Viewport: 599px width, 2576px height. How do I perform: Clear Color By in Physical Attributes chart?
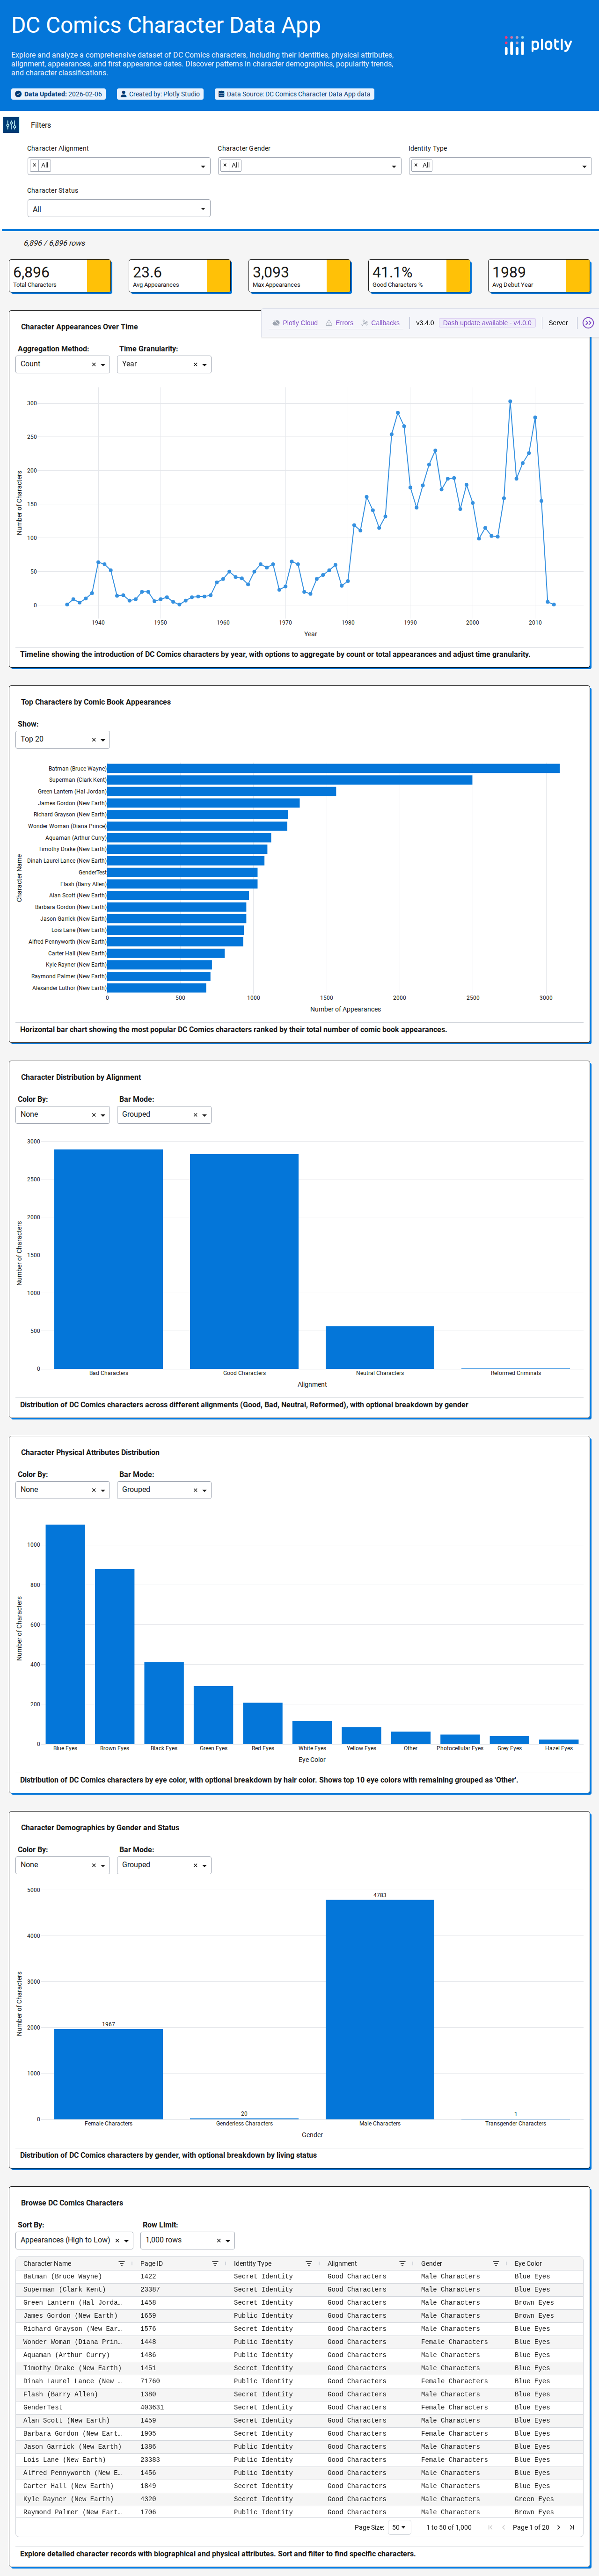coord(94,1490)
